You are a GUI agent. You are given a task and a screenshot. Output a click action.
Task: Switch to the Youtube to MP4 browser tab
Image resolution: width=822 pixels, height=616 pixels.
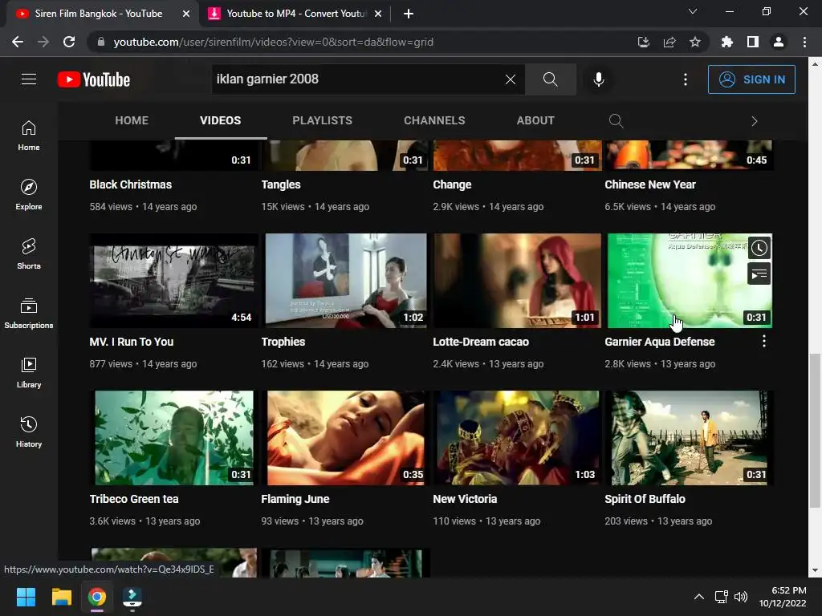tap(295, 14)
